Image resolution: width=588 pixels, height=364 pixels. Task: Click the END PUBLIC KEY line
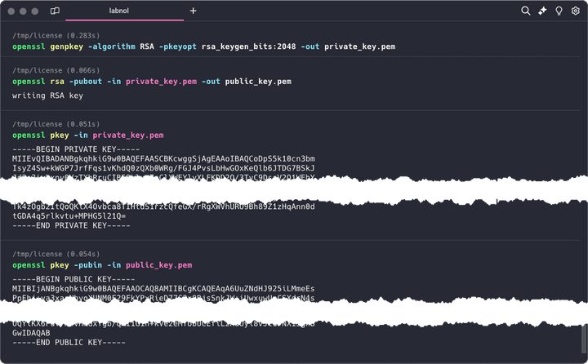pyautogui.click(x=69, y=342)
